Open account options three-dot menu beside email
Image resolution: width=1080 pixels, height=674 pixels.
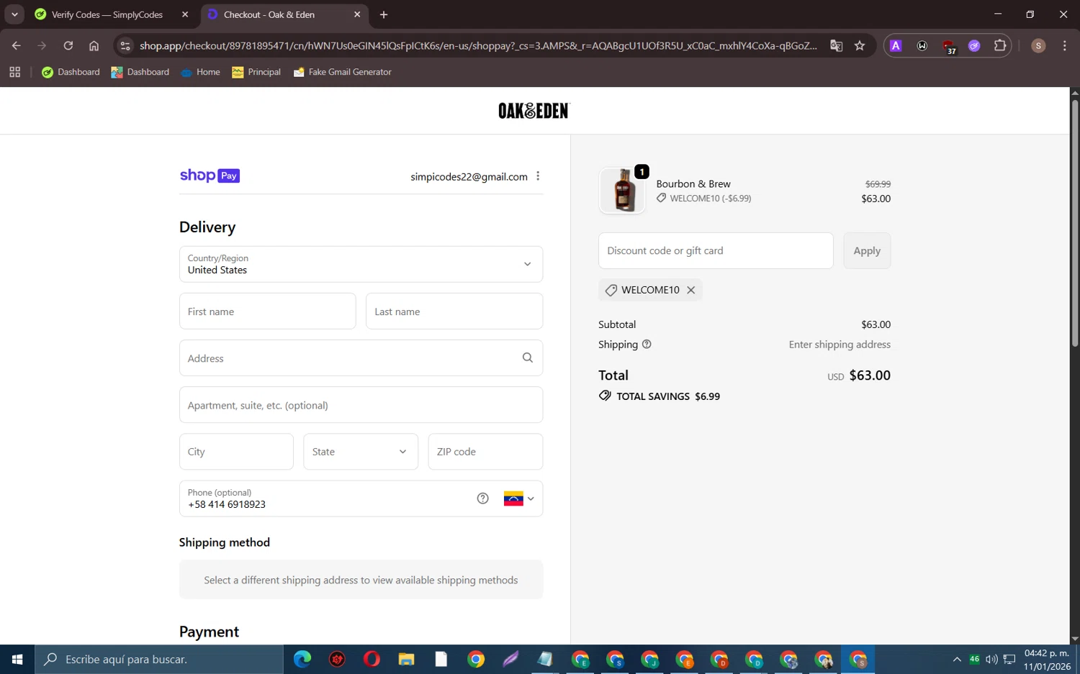tap(538, 176)
